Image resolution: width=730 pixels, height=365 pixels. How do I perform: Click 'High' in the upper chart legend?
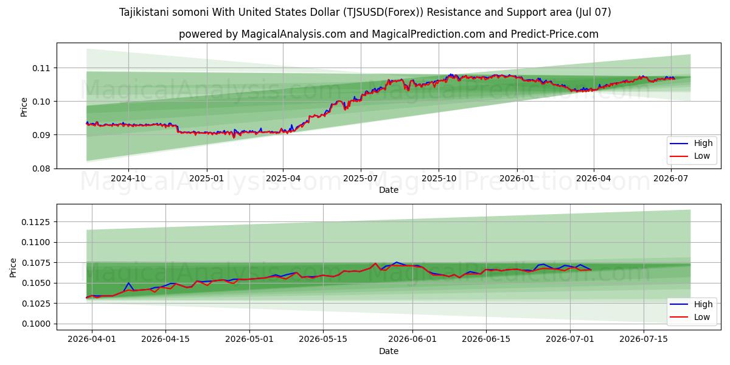pos(703,144)
